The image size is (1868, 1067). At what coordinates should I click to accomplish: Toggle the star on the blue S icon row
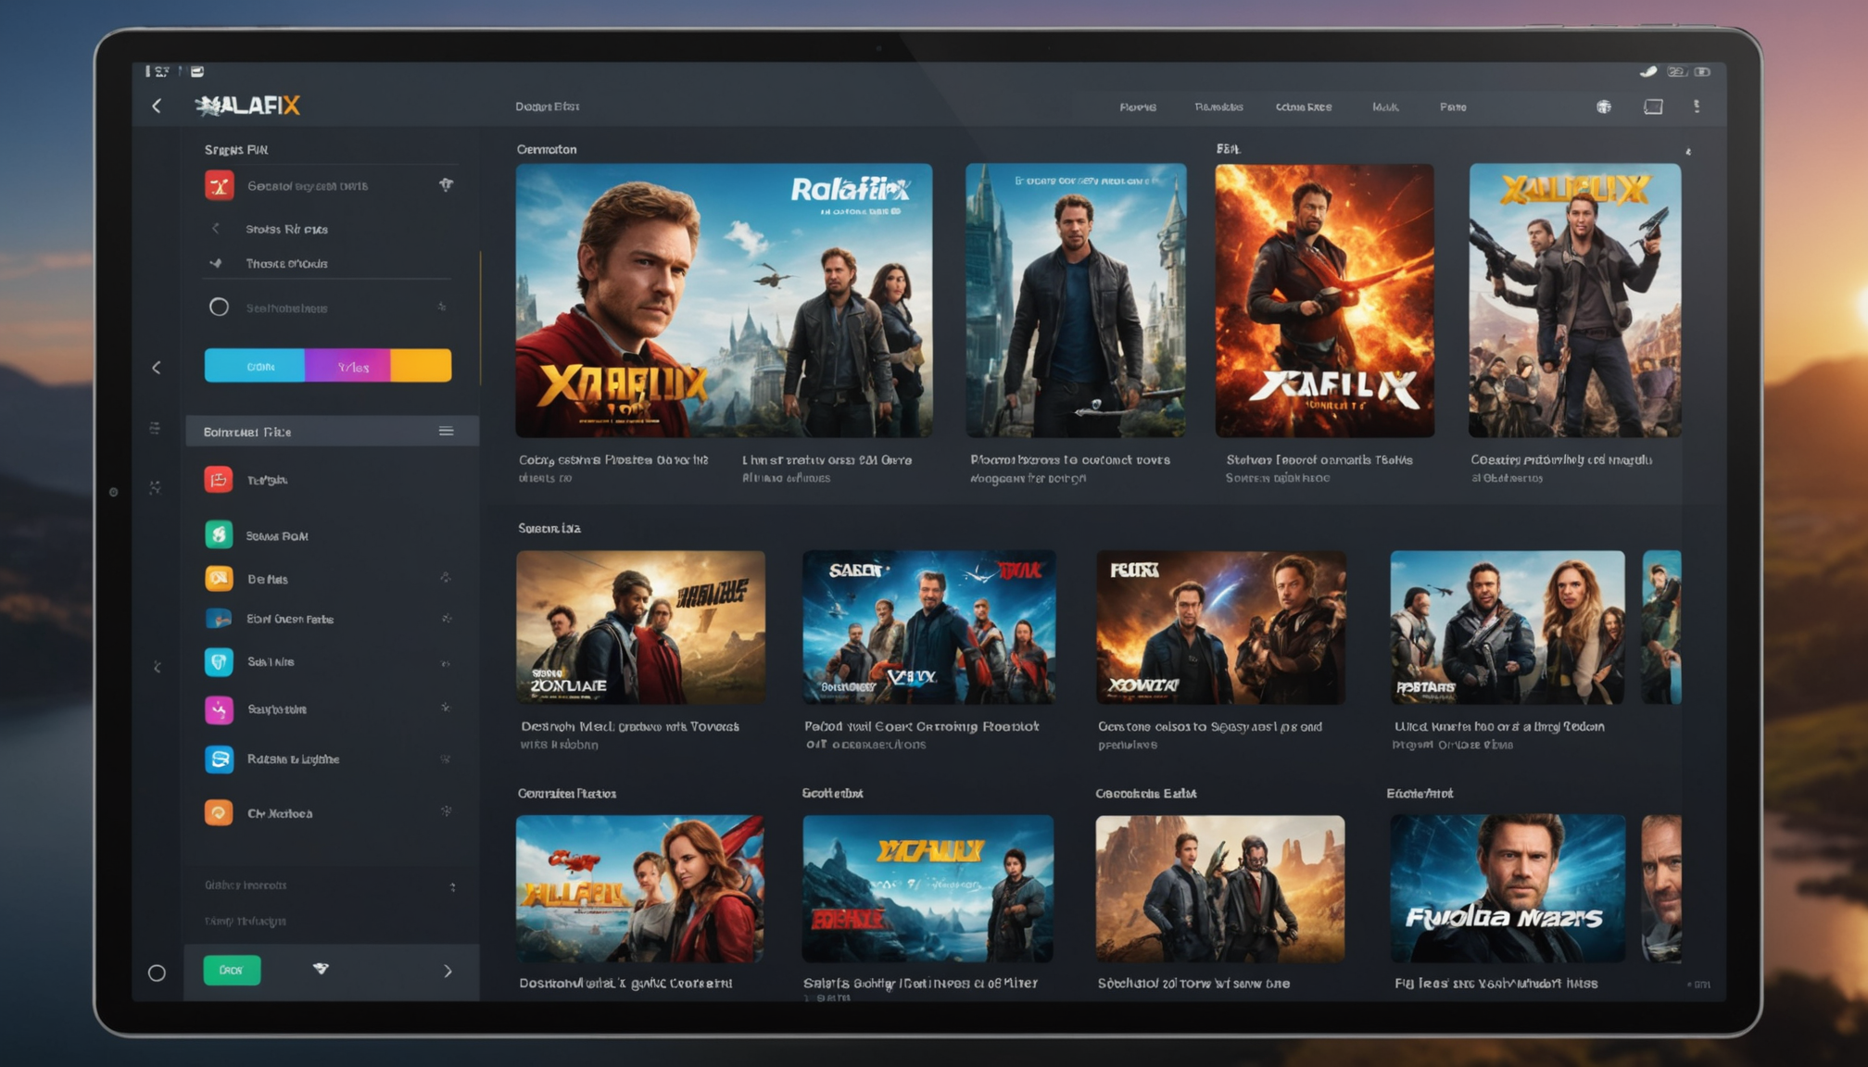tap(446, 759)
